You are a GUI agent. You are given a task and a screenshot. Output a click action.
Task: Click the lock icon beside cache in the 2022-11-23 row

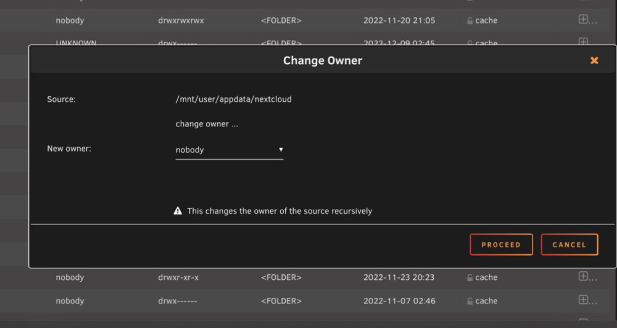470,277
